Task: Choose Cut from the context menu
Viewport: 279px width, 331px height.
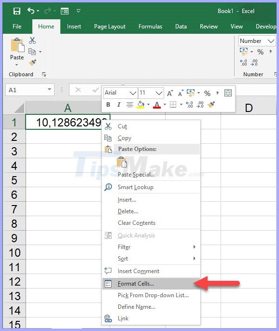Action: tap(151, 126)
